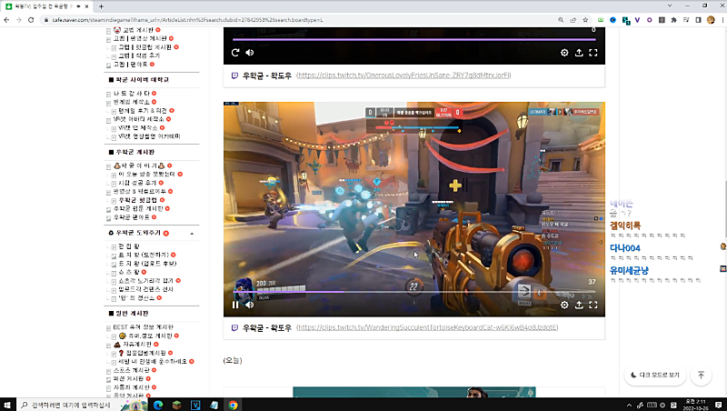Pause the Overwatch clip video

pyautogui.click(x=235, y=305)
